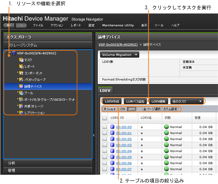Open the Maintenance Utility menu
The image size is (218, 184).
point(118,25)
